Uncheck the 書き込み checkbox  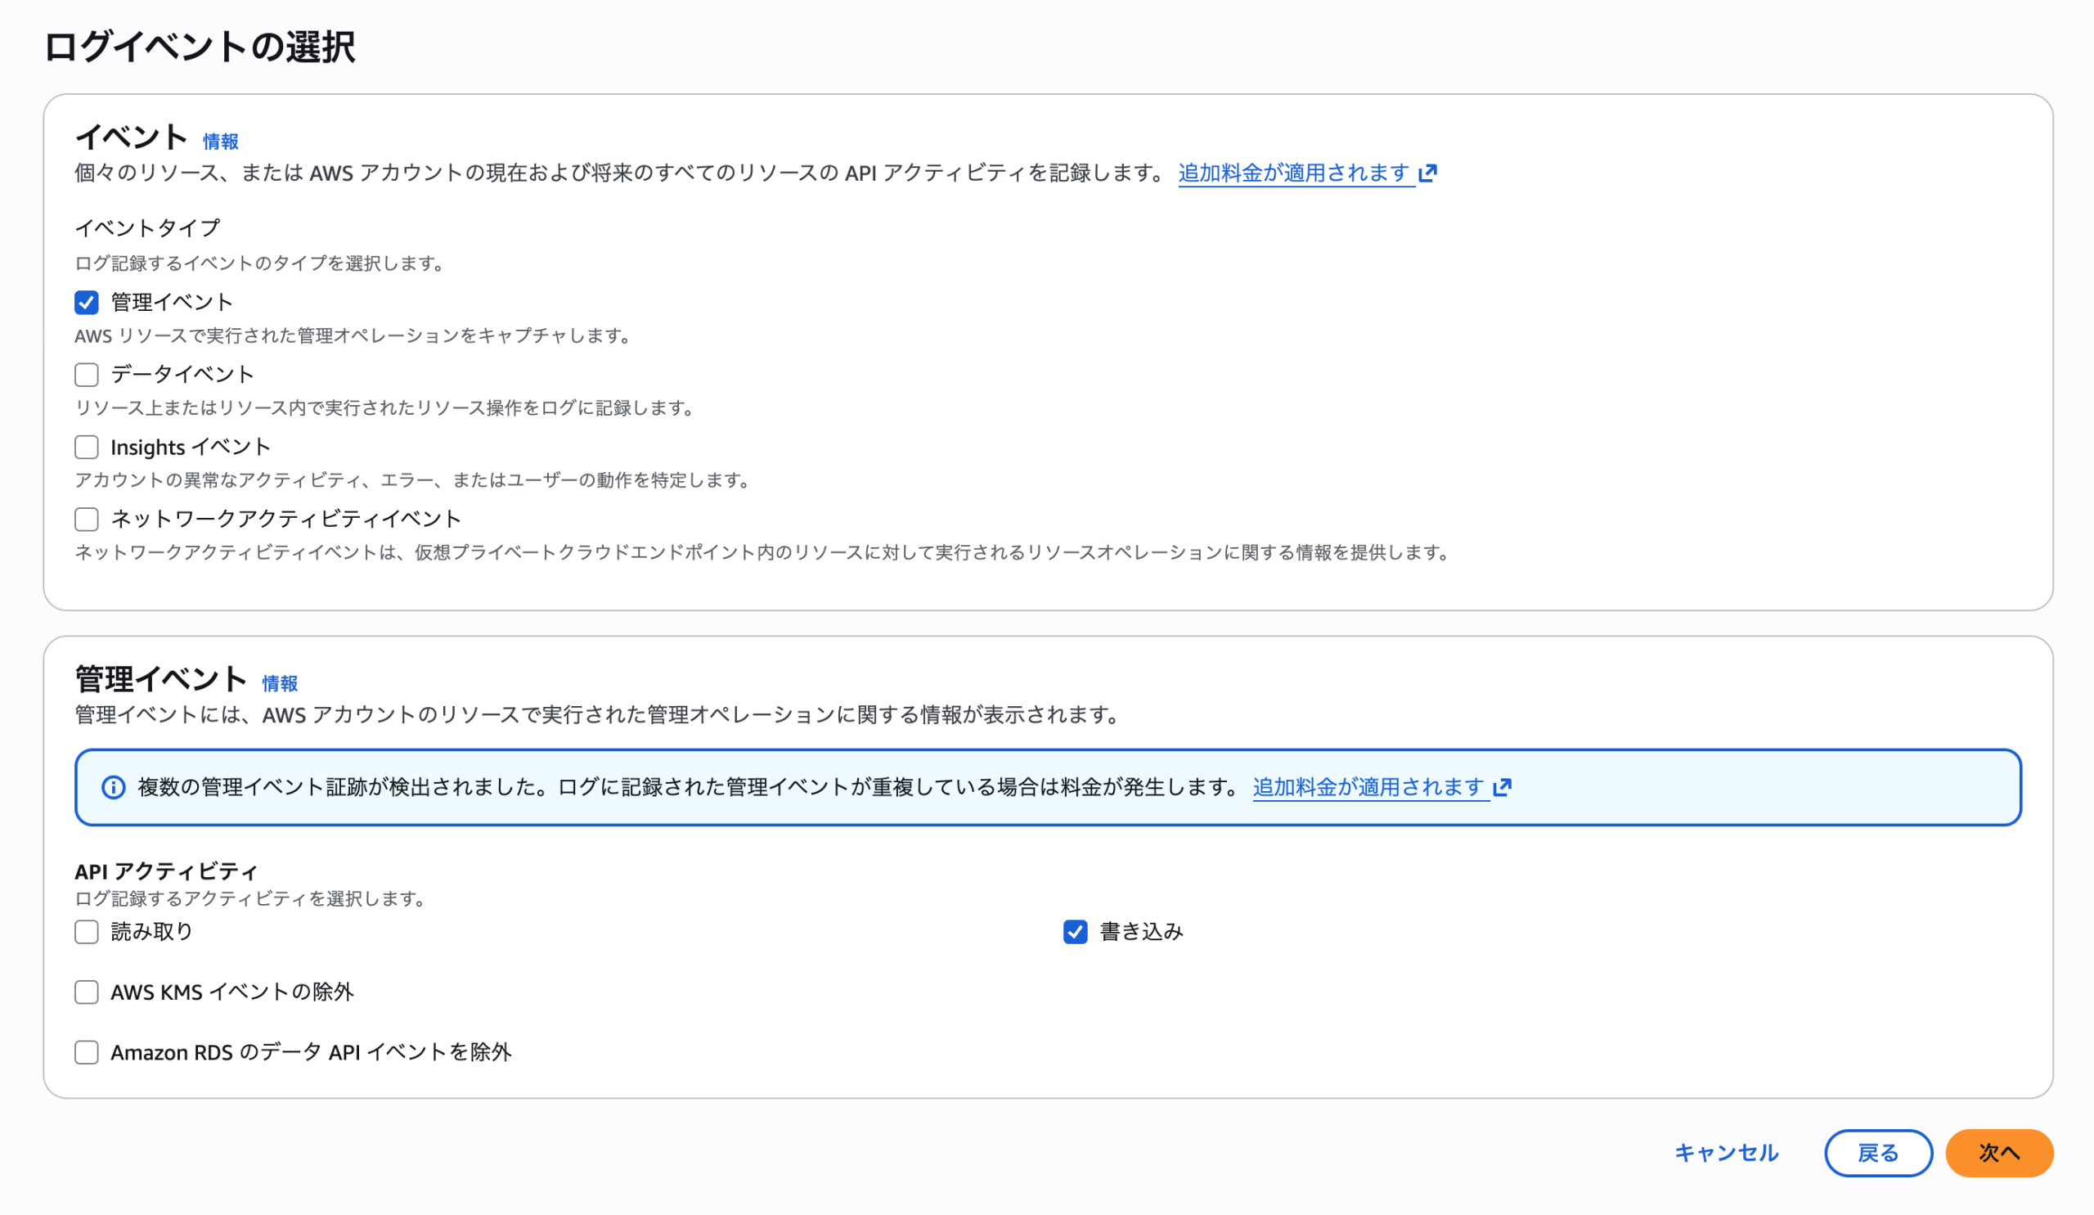(1076, 932)
